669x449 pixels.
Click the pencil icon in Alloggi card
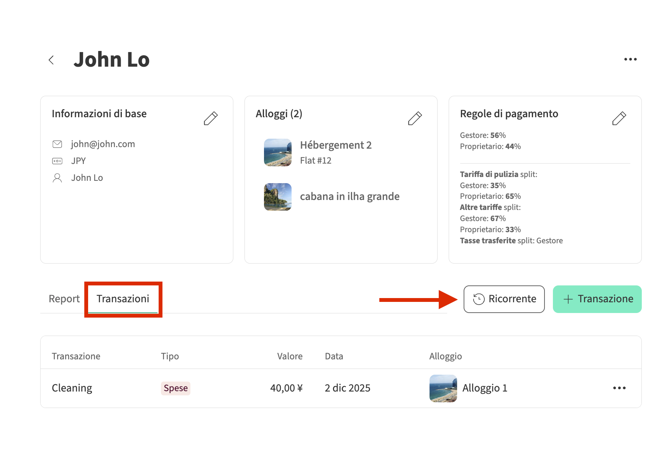tap(415, 118)
